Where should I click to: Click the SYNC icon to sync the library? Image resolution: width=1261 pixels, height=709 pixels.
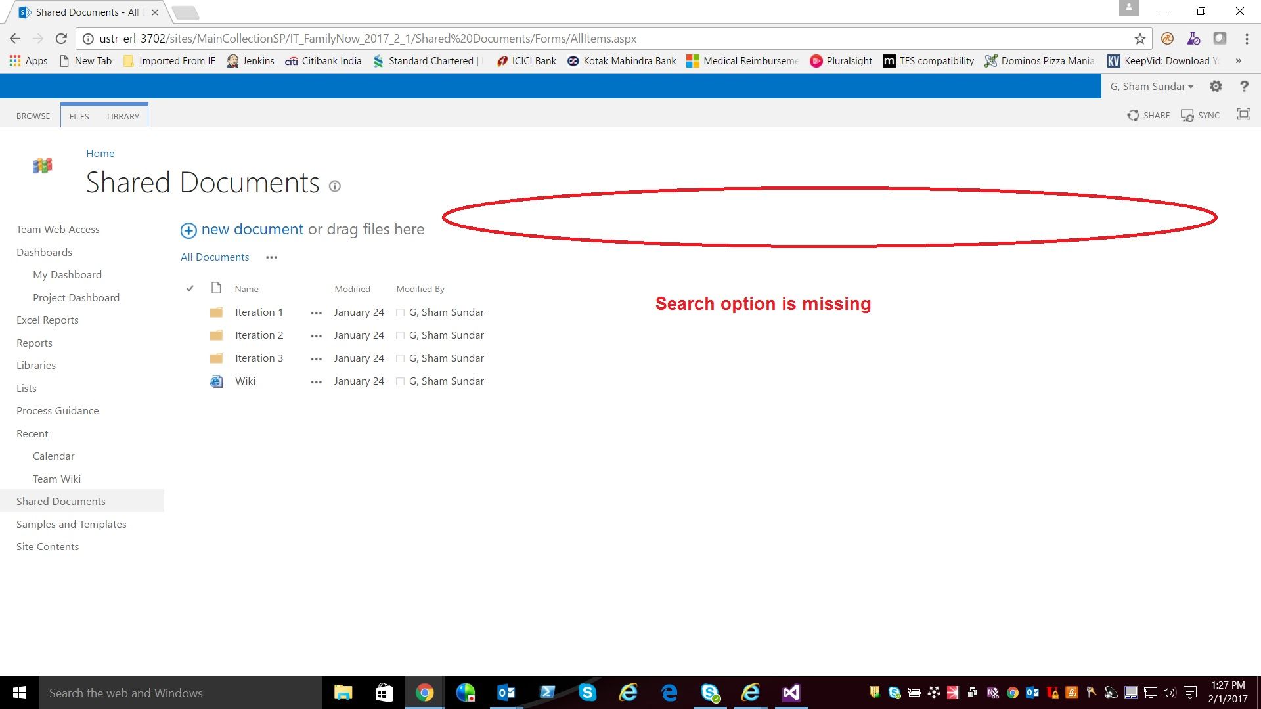click(x=1199, y=115)
